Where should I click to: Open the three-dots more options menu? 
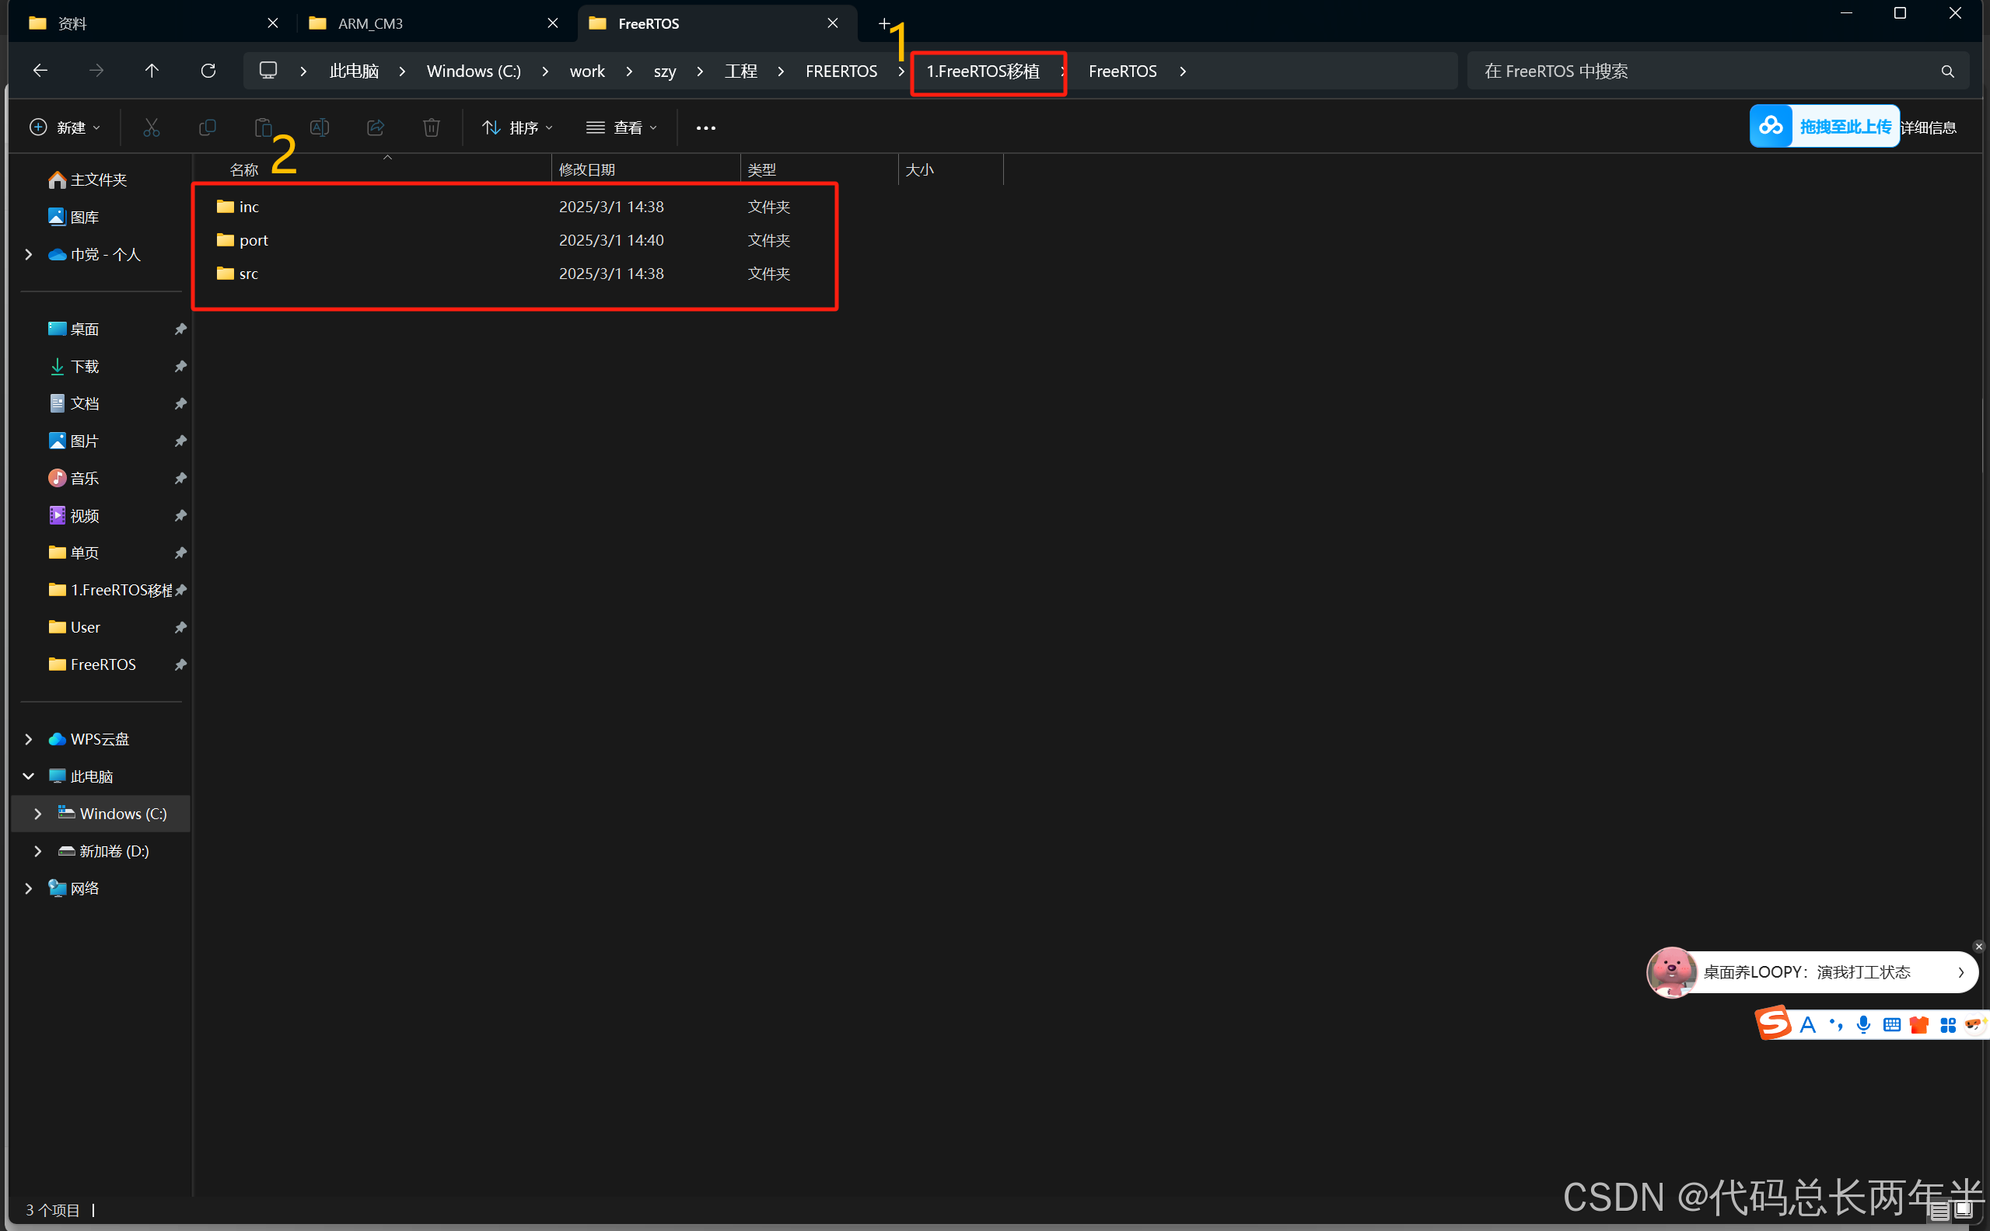705,127
